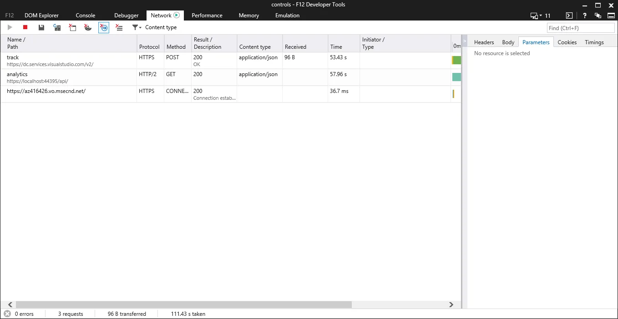Select the https://az416426.vo.msecnd.net/ request row
This screenshot has width=618, height=319.
230,94
